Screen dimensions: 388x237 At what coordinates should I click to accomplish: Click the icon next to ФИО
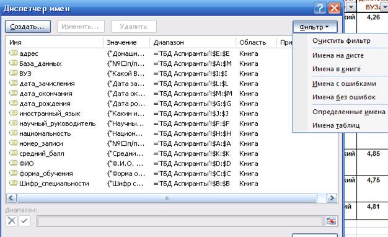pyautogui.click(x=13, y=163)
